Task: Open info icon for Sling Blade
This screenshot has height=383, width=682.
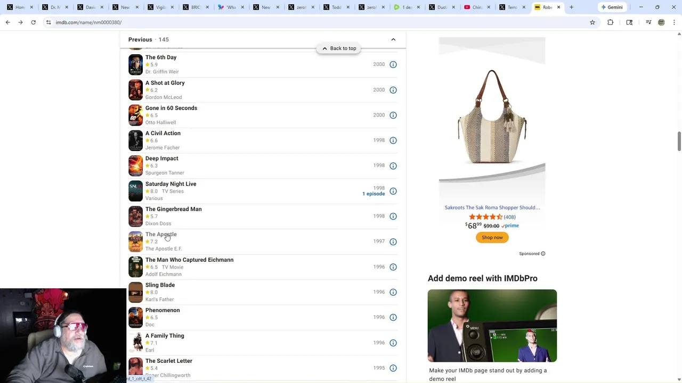Action: [393, 292]
